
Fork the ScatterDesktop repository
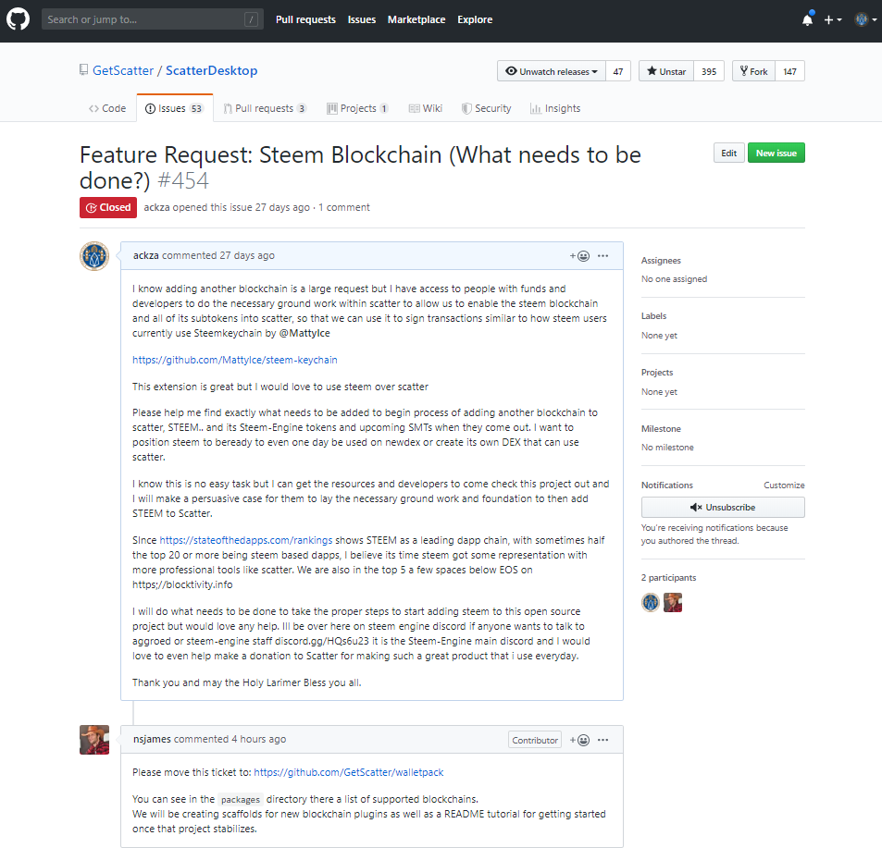point(753,71)
